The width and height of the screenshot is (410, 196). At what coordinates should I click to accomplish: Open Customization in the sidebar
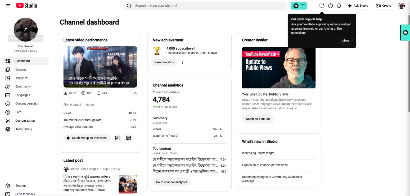[x=25, y=121]
